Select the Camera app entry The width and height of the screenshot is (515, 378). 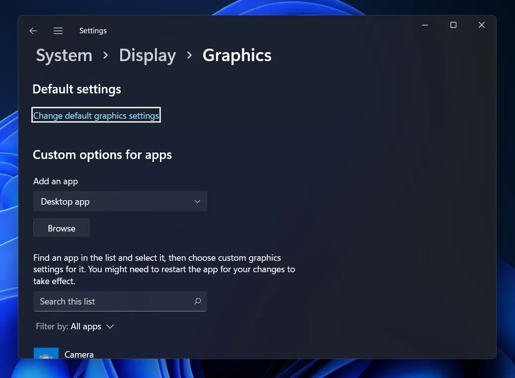click(x=79, y=354)
